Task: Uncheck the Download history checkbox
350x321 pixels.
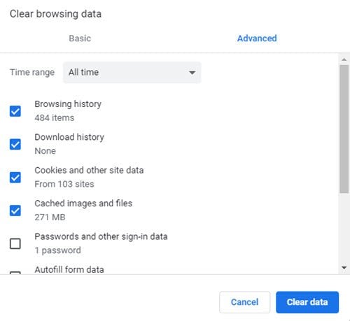Action: [15, 144]
